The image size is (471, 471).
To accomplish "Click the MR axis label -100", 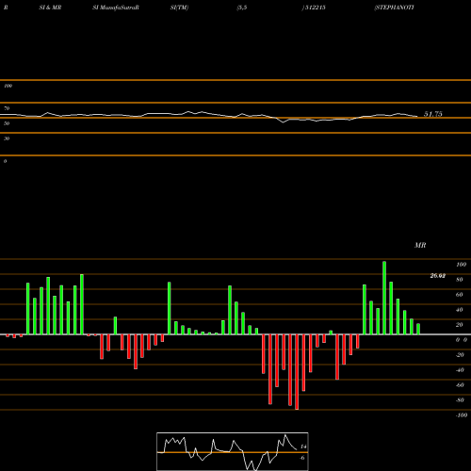I will (x=462, y=415).
